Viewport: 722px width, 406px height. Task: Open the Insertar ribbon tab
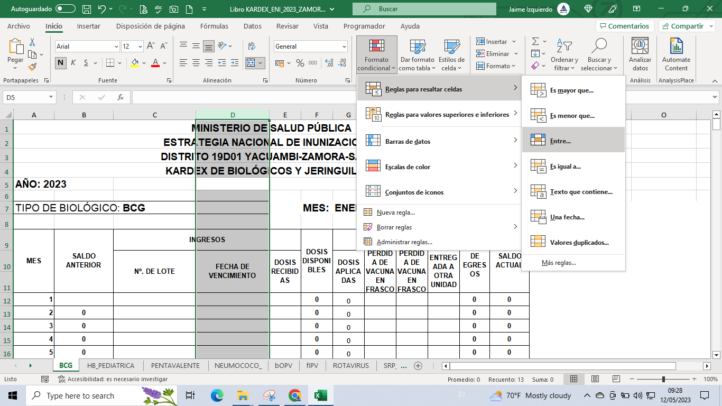point(89,26)
